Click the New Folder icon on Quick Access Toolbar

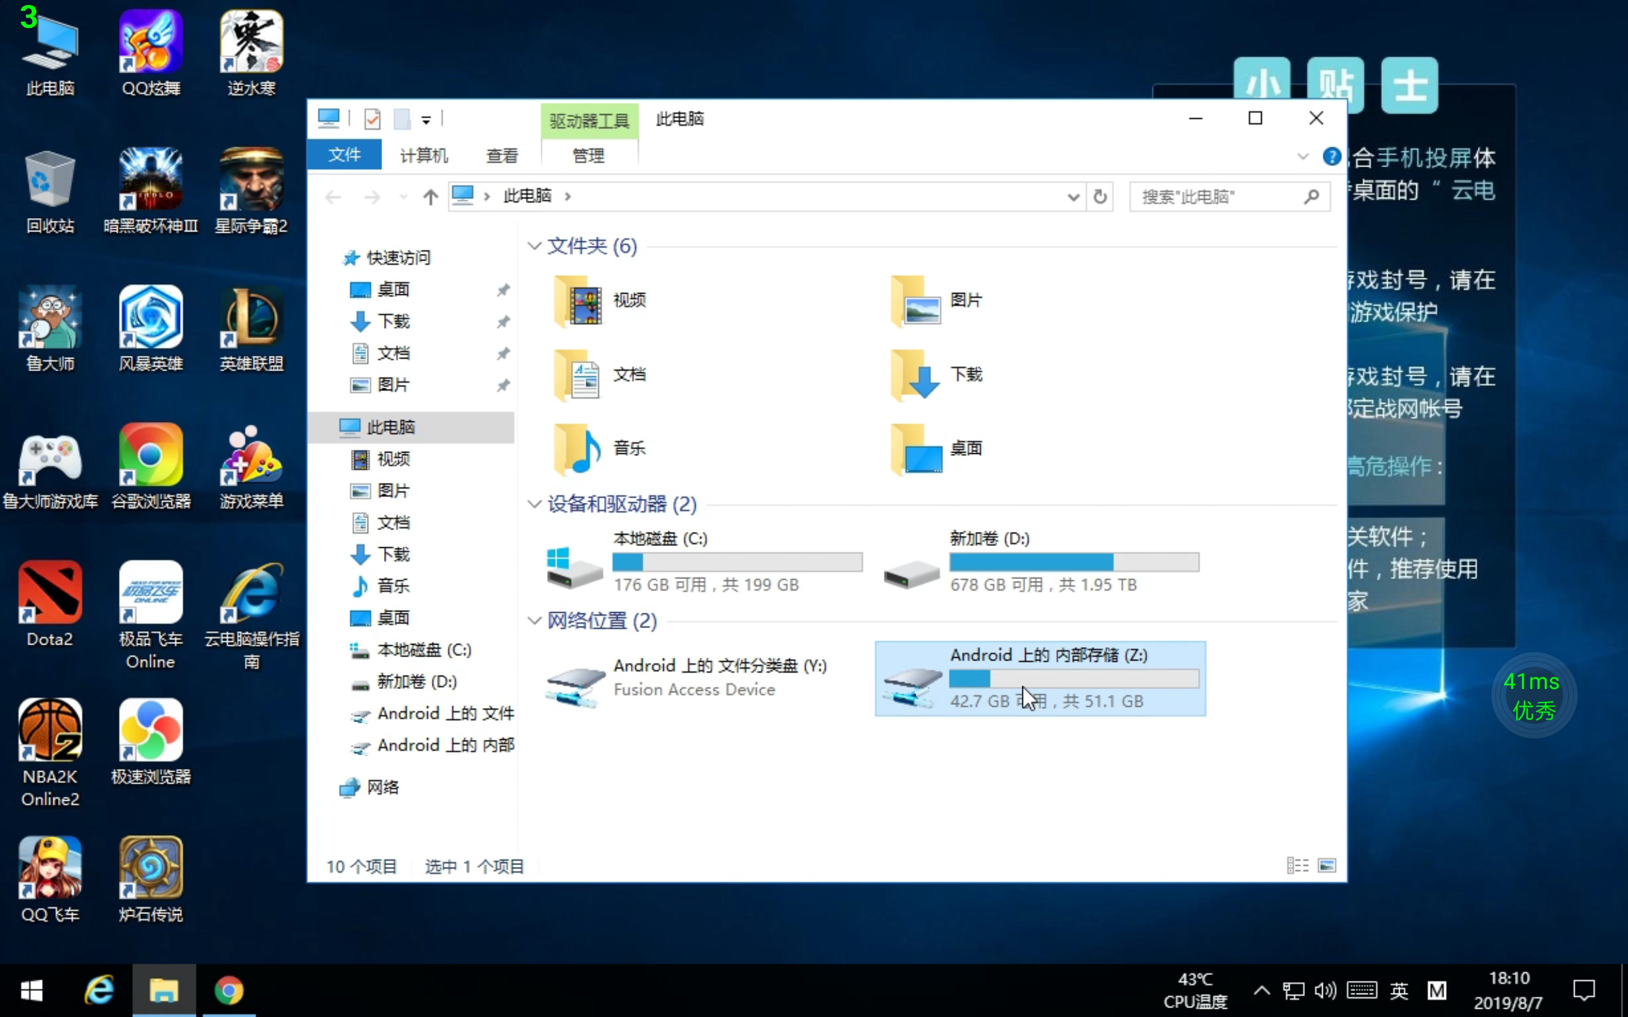pos(402,118)
